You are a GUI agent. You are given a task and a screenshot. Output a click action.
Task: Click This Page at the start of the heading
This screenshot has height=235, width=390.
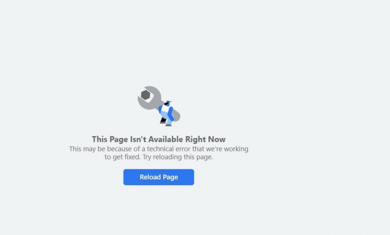click(110, 139)
